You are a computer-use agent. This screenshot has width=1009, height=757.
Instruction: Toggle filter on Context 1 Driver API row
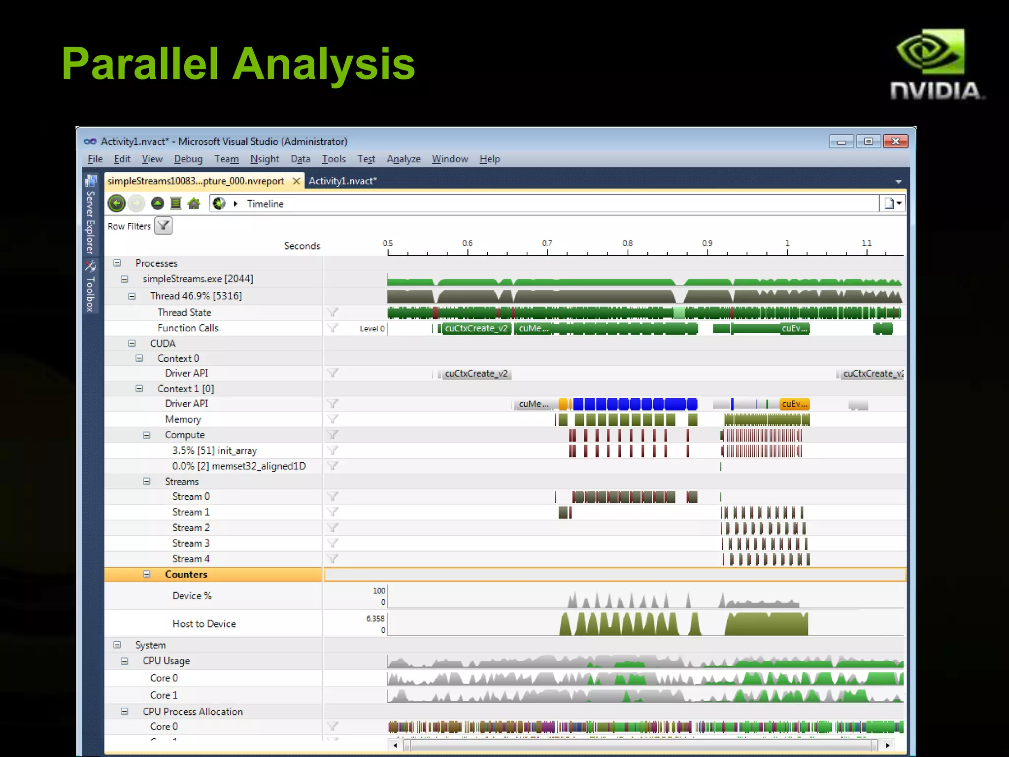point(333,404)
